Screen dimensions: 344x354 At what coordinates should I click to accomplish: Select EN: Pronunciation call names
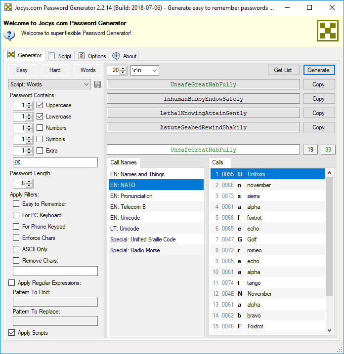[156, 196]
